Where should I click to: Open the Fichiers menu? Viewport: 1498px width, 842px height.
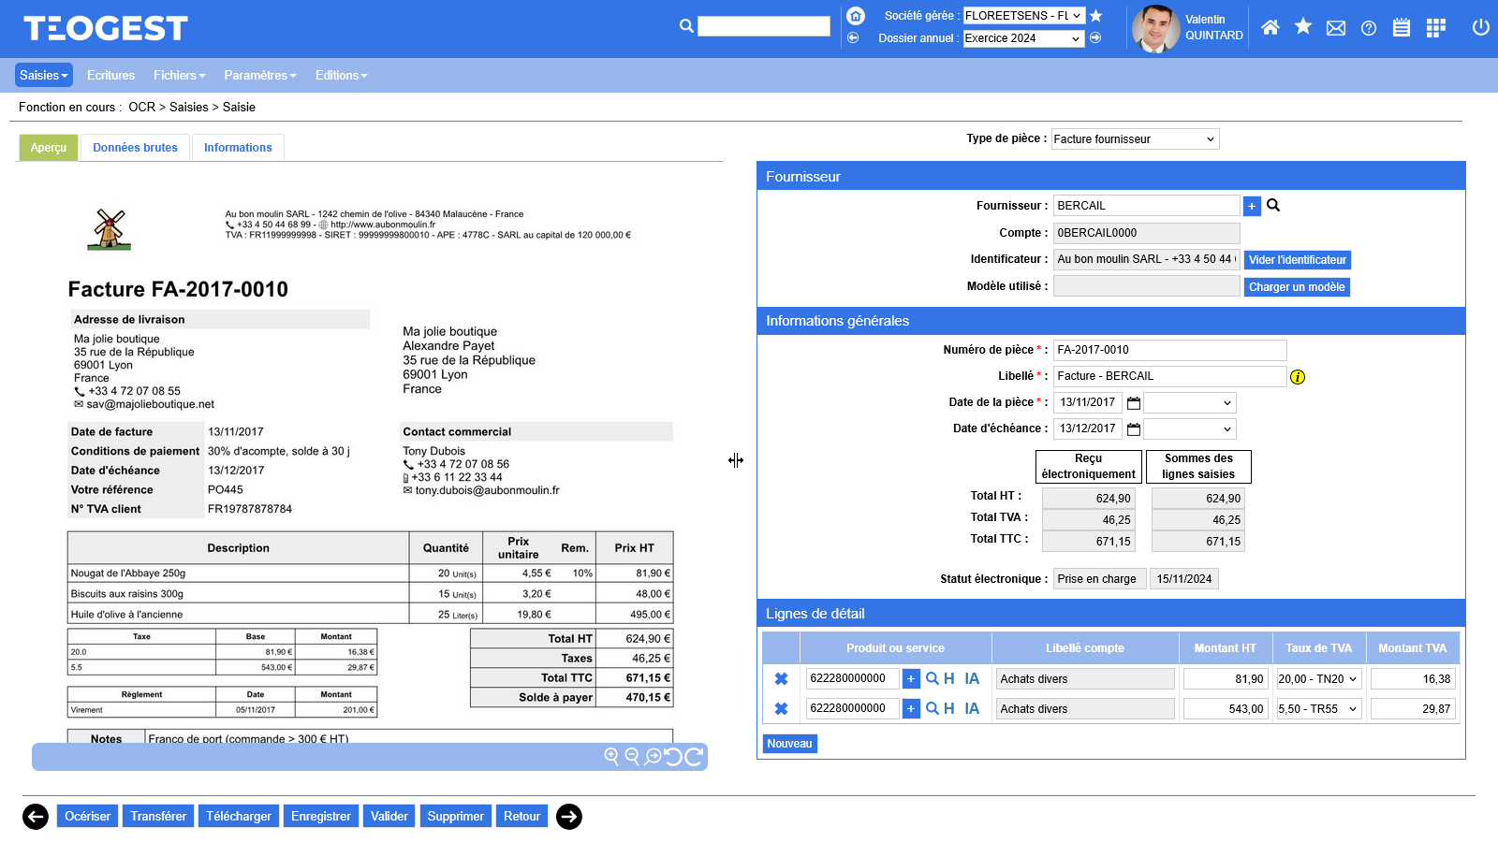pyautogui.click(x=179, y=76)
